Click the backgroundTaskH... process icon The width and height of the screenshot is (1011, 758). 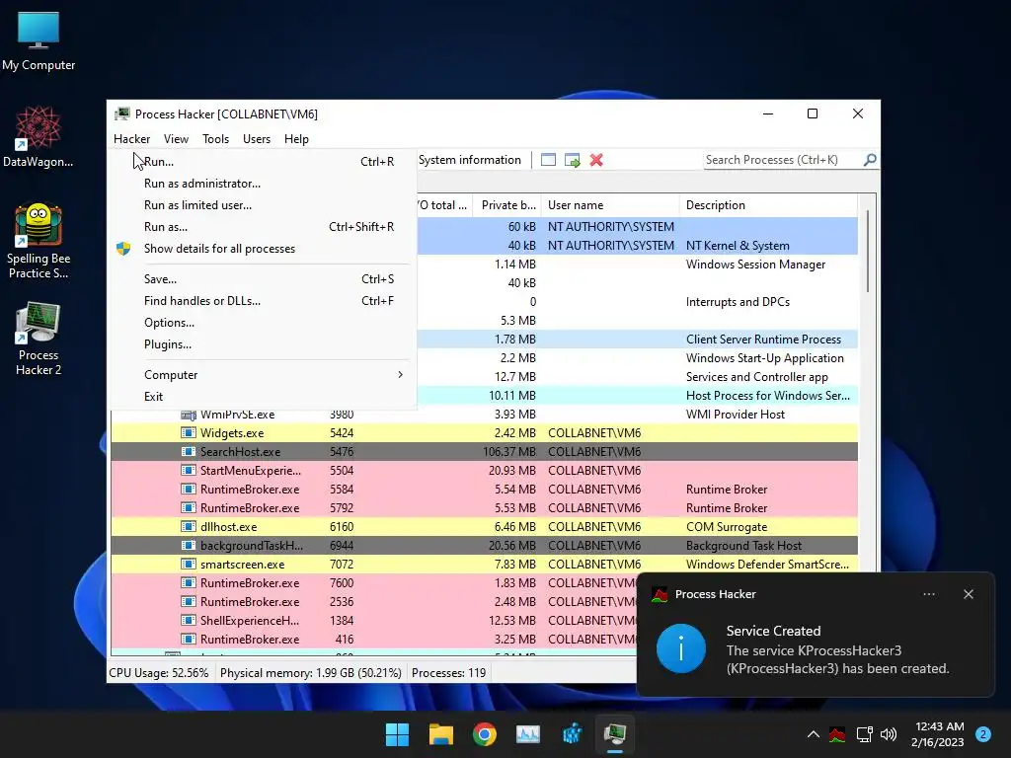click(x=189, y=545)
